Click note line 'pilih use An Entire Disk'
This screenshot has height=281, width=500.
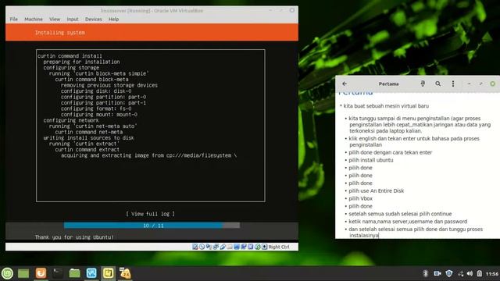pyautogui.click(x=377, y=190)
